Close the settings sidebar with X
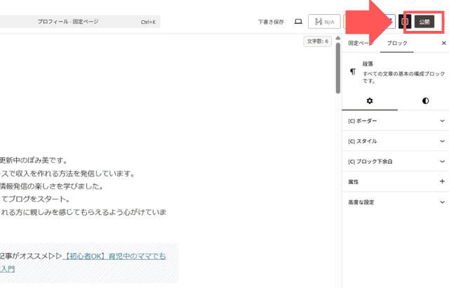 pos(443,43)
